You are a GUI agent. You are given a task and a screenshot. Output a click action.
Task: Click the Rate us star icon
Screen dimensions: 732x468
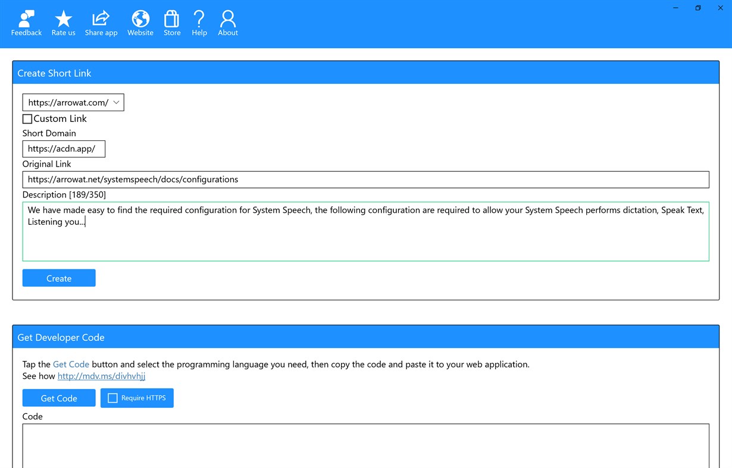(63, 24)
